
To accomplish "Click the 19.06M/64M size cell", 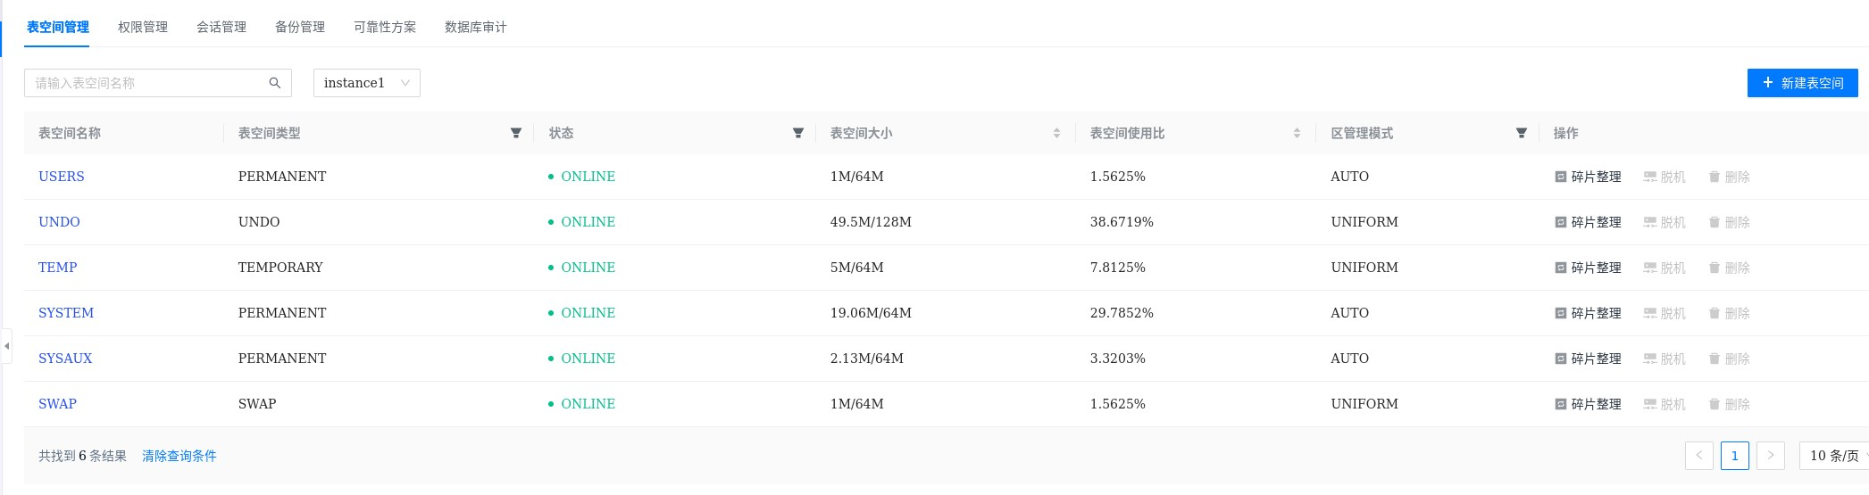I will [871, 313].
